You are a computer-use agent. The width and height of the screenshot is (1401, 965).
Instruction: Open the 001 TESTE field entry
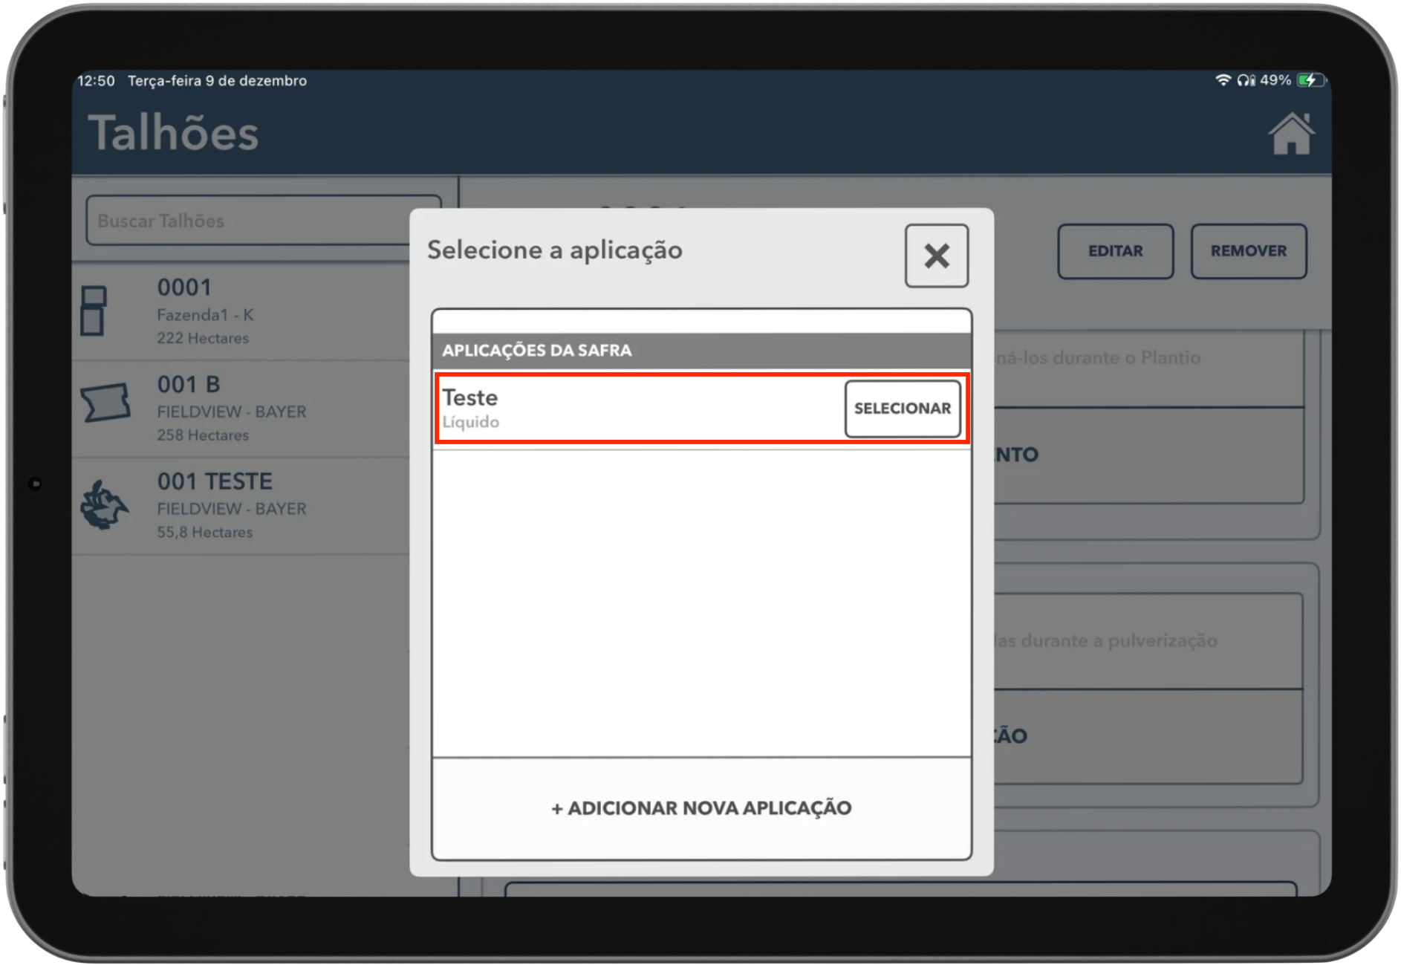215,482
